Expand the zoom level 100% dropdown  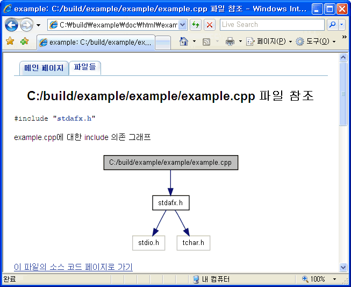point(335,279)
